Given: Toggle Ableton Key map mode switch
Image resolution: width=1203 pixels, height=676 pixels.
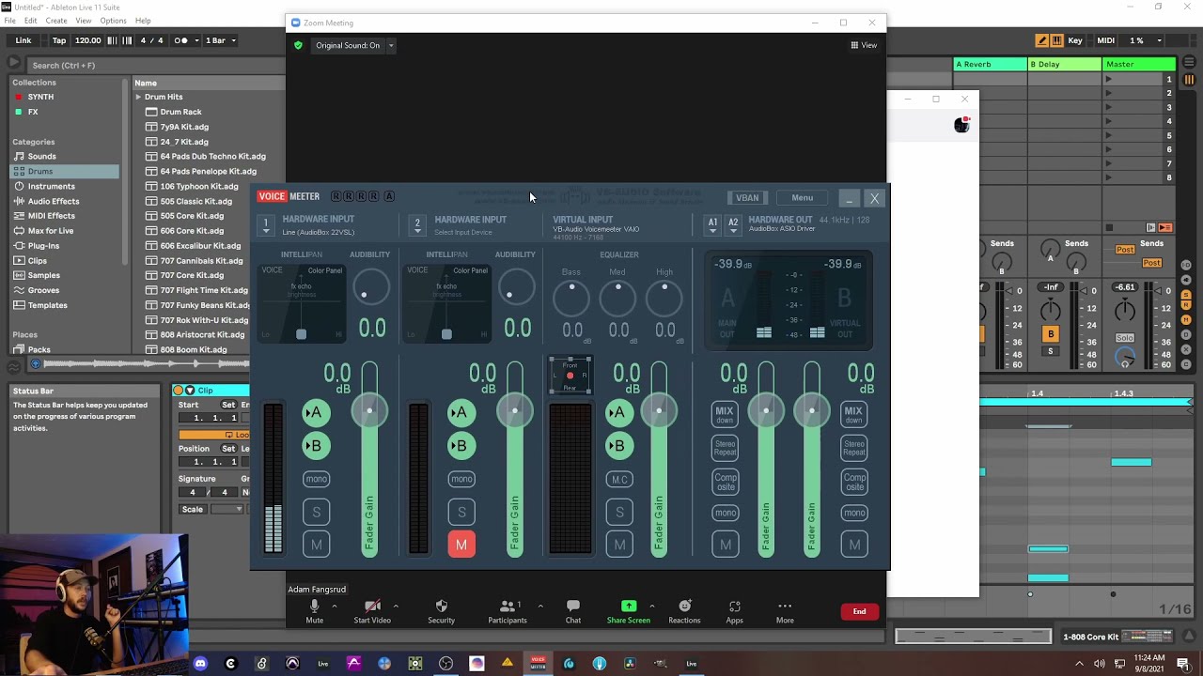Looking at the screenshot, I should (1075, 40).
